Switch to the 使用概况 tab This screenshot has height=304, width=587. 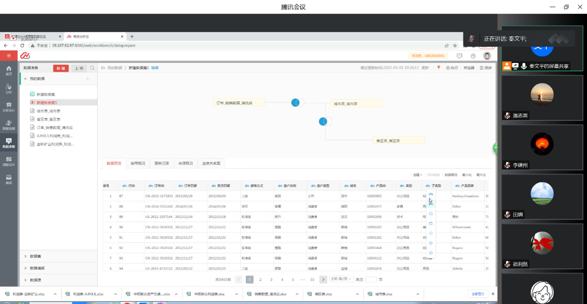[x=138, y=163]
